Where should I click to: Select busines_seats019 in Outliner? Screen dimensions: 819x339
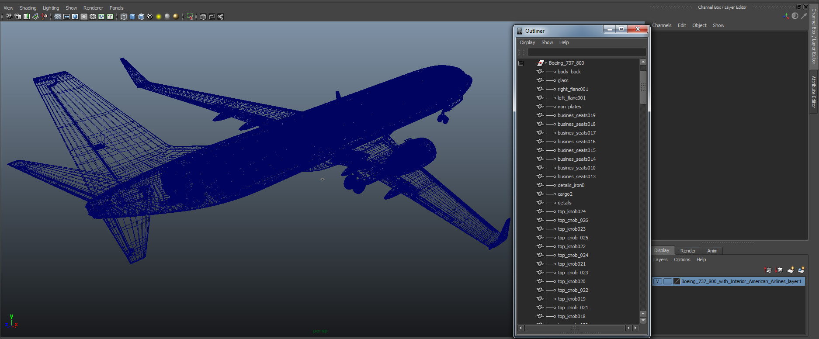point(576,115)
